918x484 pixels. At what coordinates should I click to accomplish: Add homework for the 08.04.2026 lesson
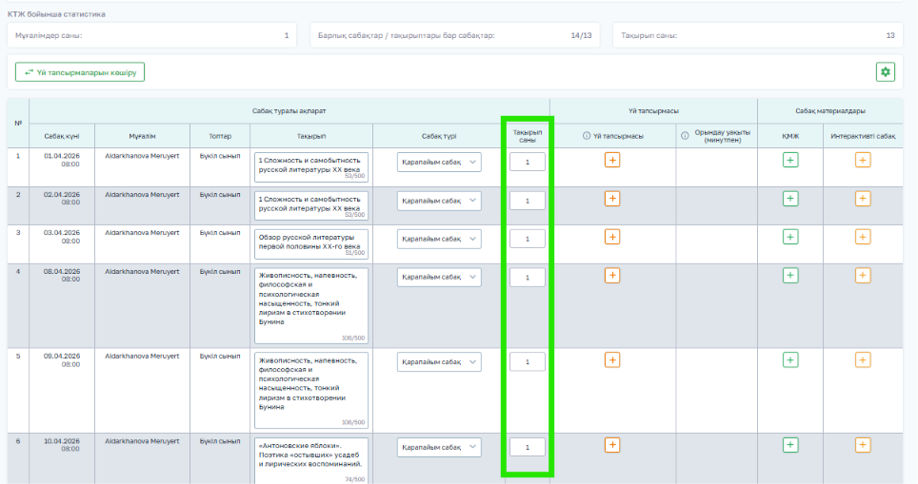coord(612,276)
